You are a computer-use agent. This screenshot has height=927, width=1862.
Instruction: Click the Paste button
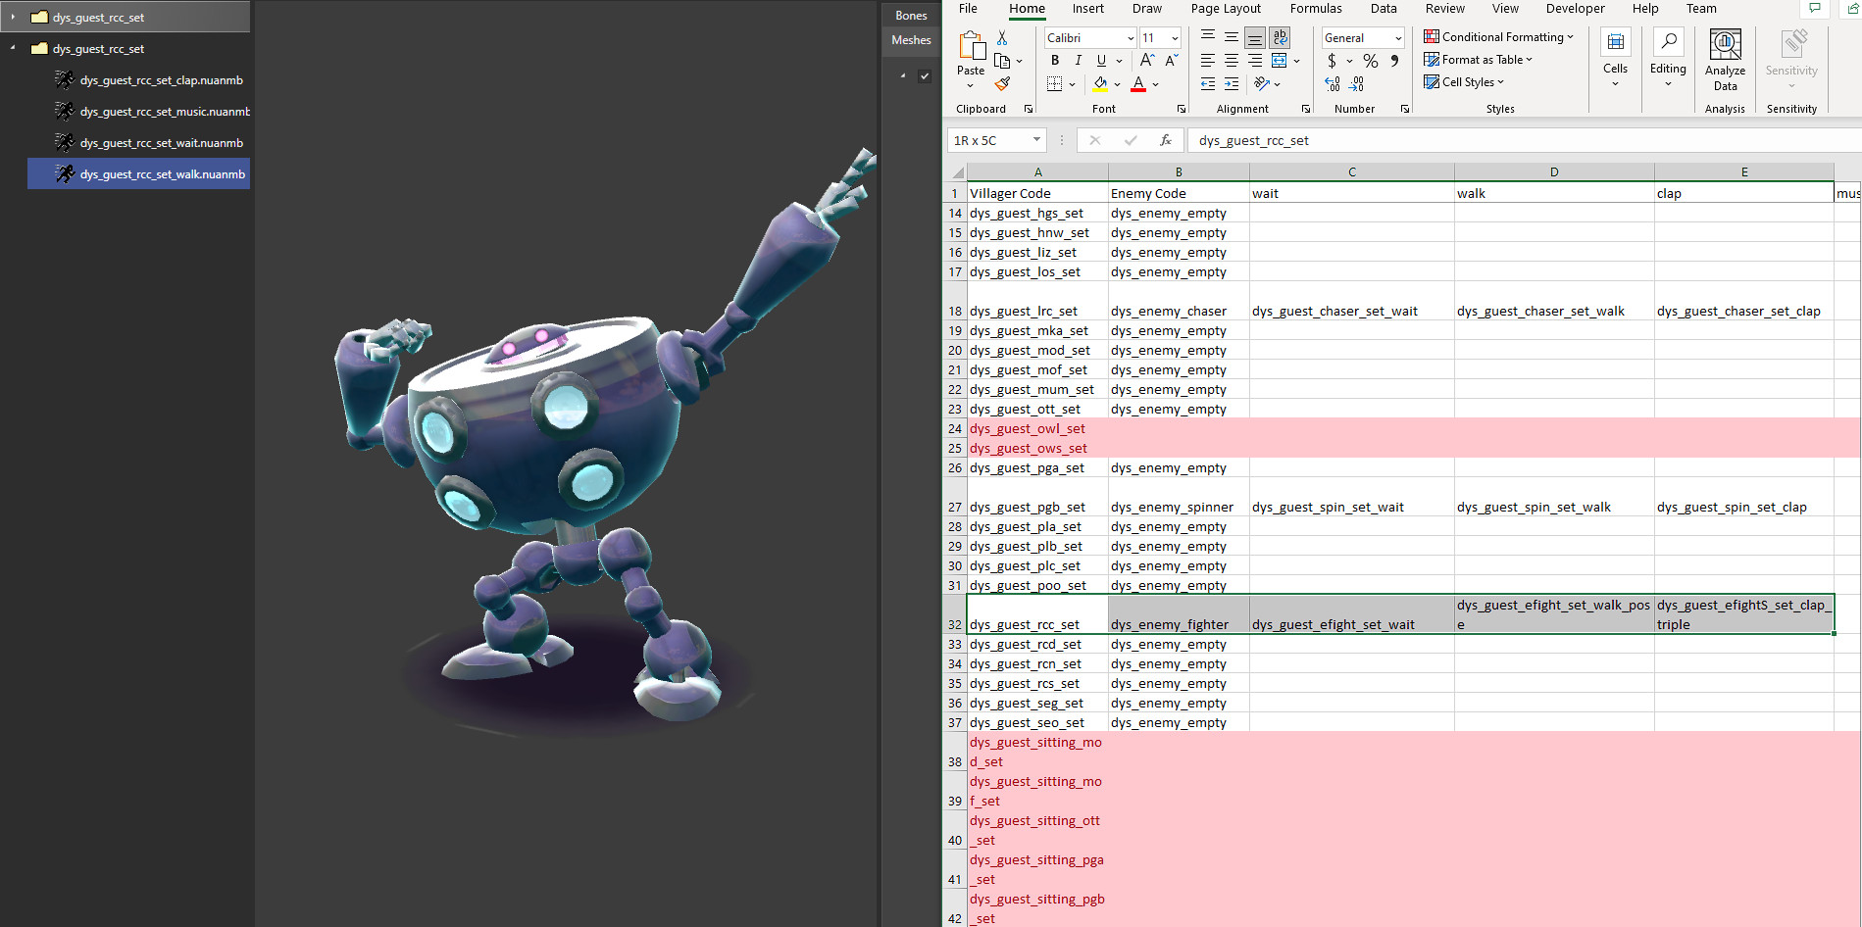click(971, 54)
